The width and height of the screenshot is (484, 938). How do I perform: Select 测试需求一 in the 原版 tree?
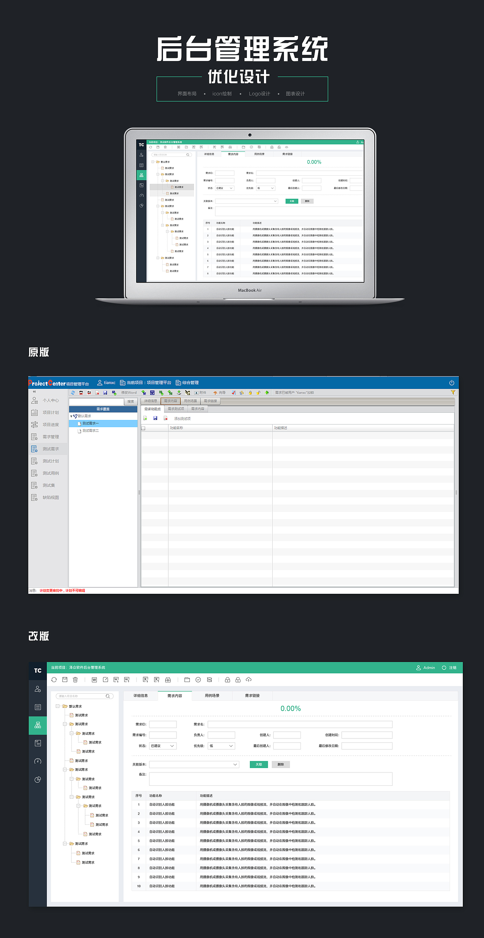coord(103,423)
